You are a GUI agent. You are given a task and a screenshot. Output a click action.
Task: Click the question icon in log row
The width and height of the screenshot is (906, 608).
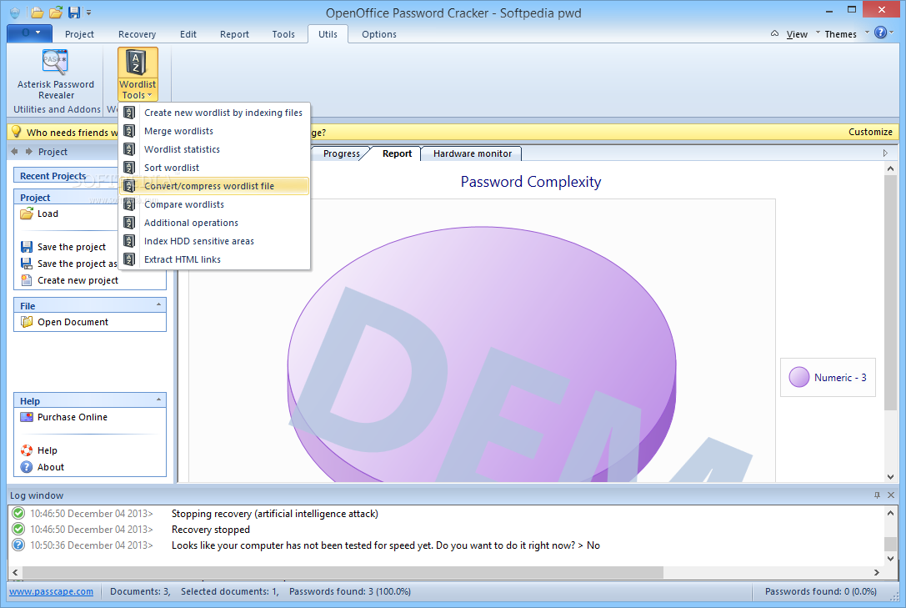pos(18,545)
